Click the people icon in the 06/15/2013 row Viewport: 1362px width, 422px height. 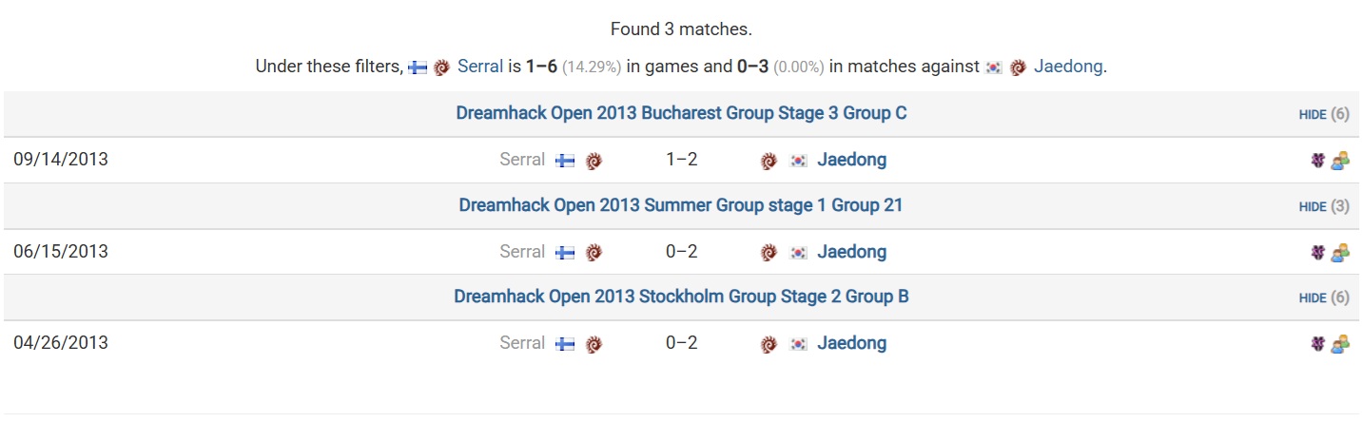1340,253
